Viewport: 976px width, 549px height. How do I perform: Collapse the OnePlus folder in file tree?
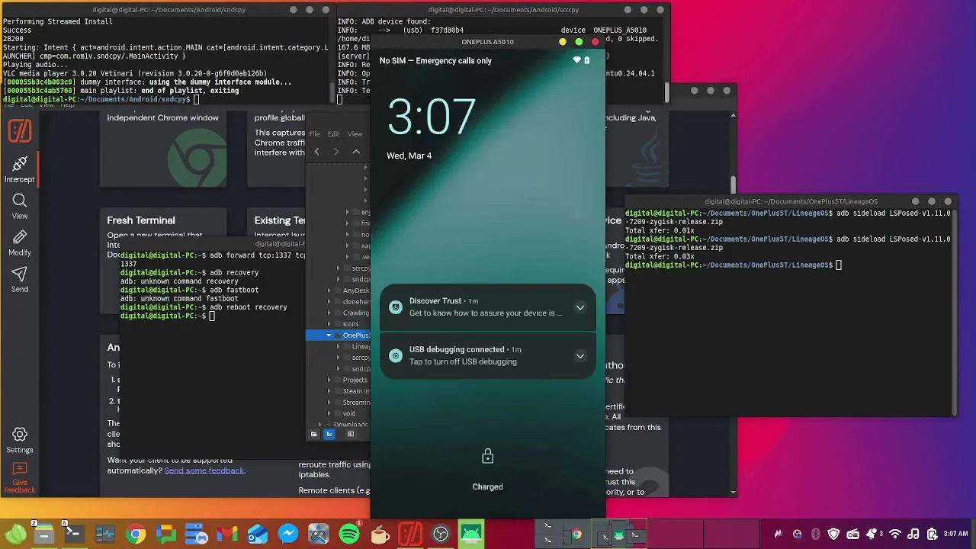pos(329,335)
